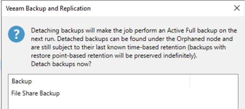Close the Veeam Backup and Replication dialog
The image size is (245, 109).
coord(237,8)
